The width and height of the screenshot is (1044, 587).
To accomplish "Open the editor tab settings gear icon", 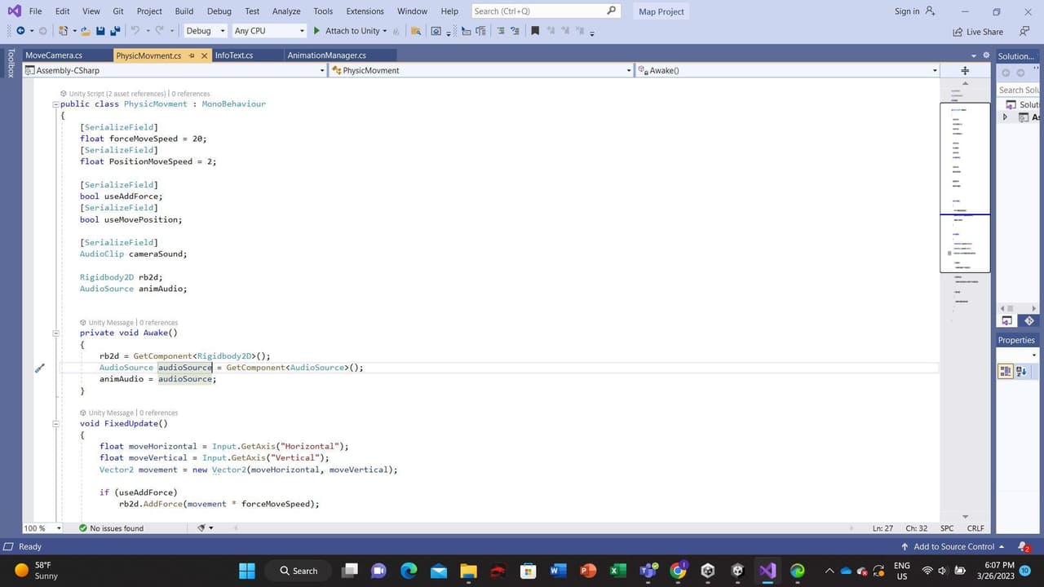I will (x=986, y=55).
